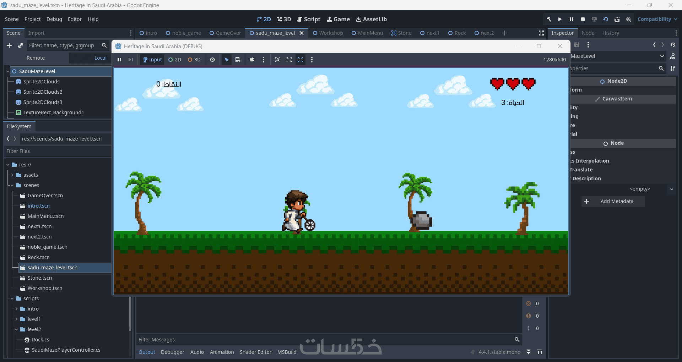Switch to the AssetLib workspace
Screen dimensions: 682x362
[x=372, y=19]
